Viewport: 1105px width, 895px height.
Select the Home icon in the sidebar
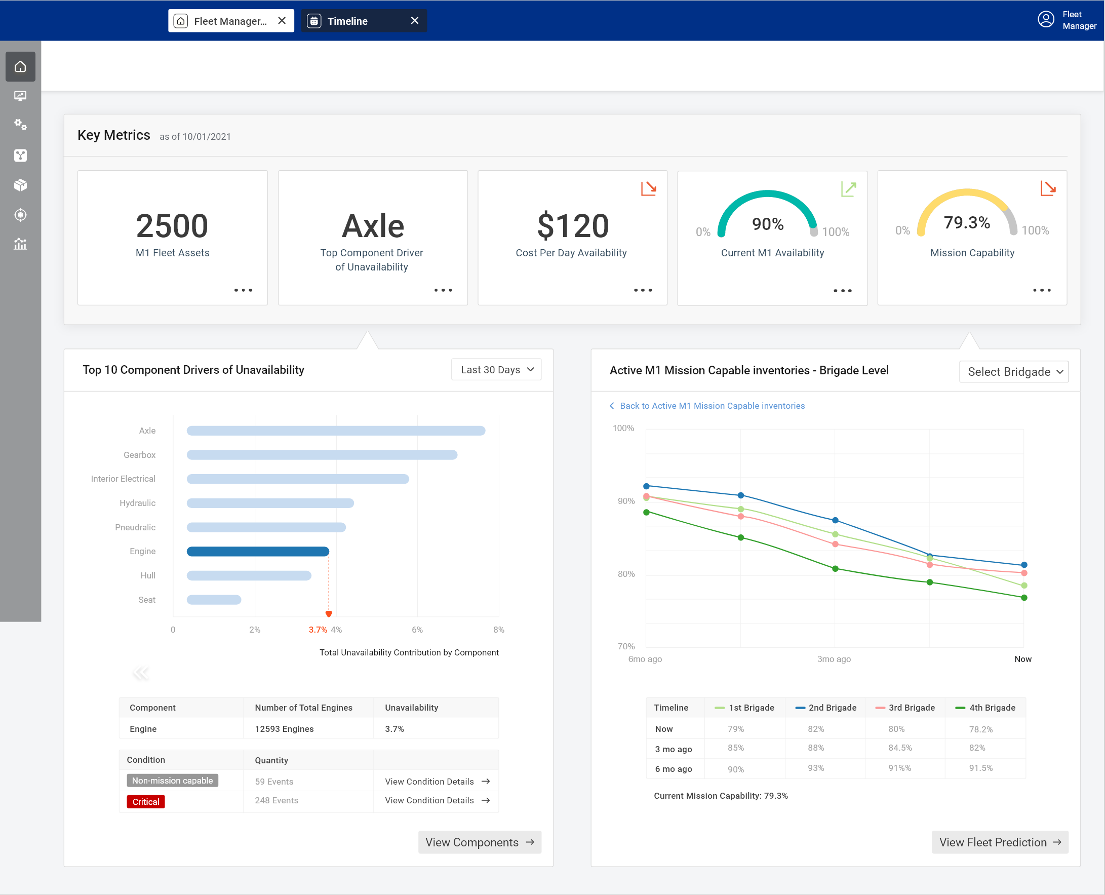point(20,66)
